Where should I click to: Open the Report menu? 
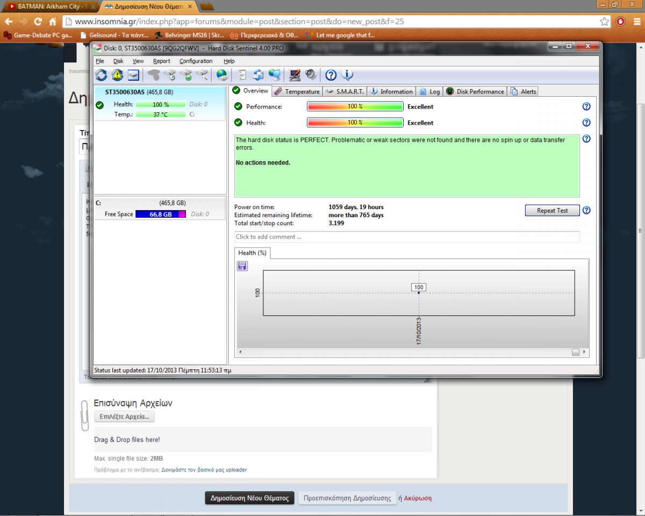coord(162,61)
